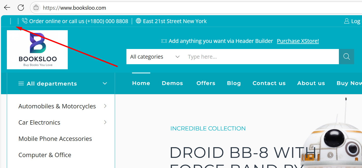The height and width of the screenshot is (168, 362).
Task: Select Automobiles & Motorcycles department
Action: pos(57,106)
